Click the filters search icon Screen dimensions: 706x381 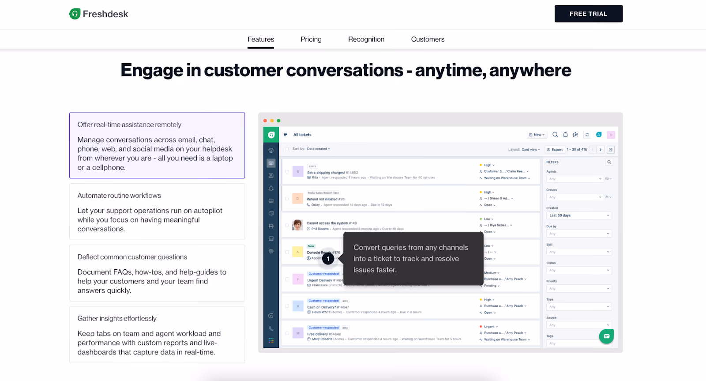[609, 162]
